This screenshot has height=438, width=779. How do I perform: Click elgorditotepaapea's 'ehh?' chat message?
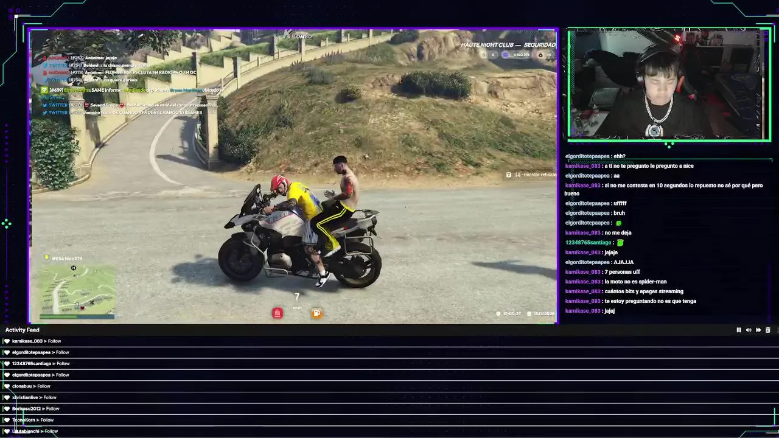pyautogui.click(x=619, y=156)
